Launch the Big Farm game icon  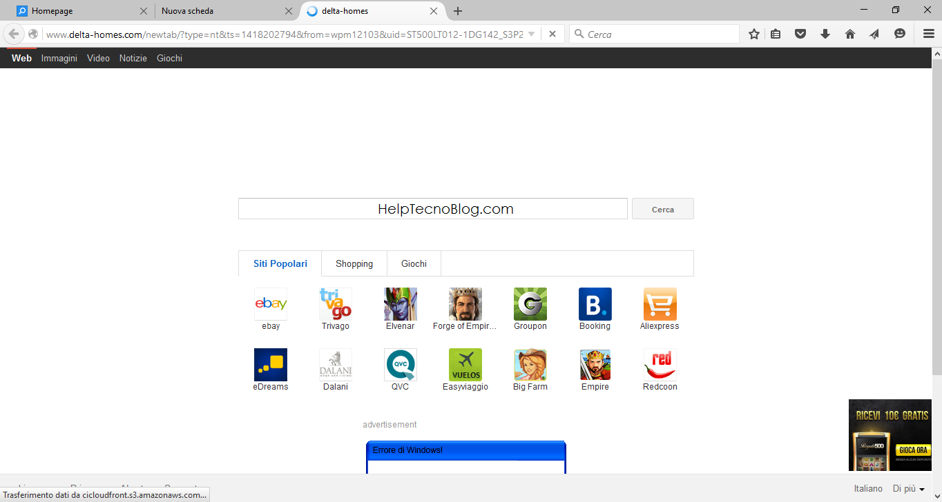pos(530,365)
